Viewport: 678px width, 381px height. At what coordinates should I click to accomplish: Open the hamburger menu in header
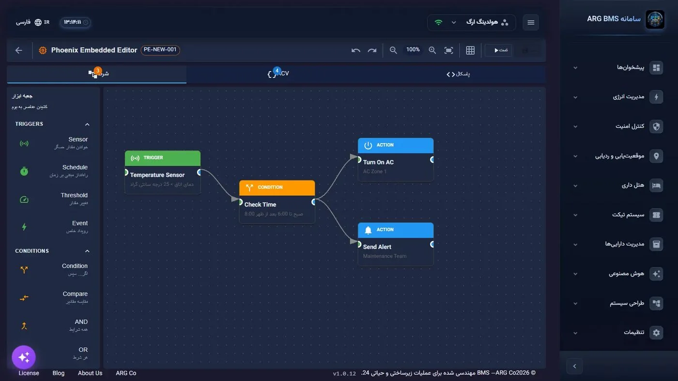click(x=531, y=22)
